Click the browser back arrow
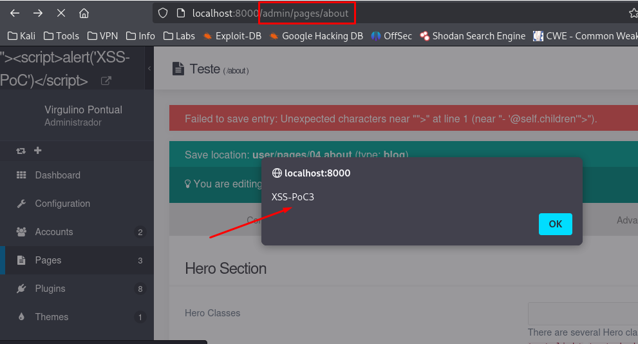Screen dimensions: 638x344 [15, 13]
